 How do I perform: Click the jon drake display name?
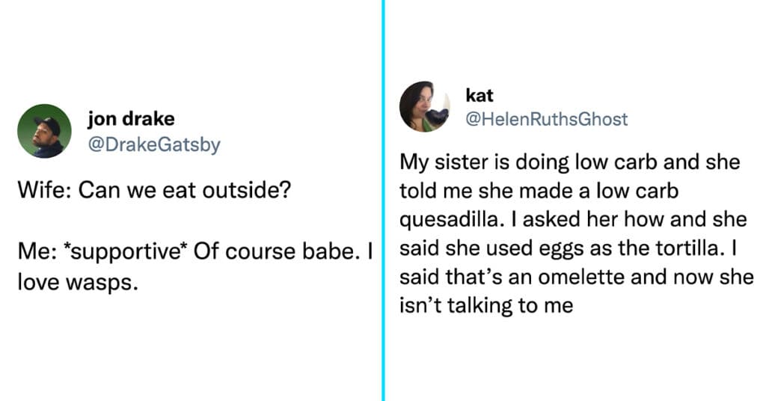pos(131,119)
